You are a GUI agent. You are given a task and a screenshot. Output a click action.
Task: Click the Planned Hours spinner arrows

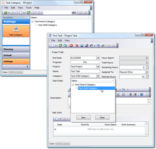147,77
